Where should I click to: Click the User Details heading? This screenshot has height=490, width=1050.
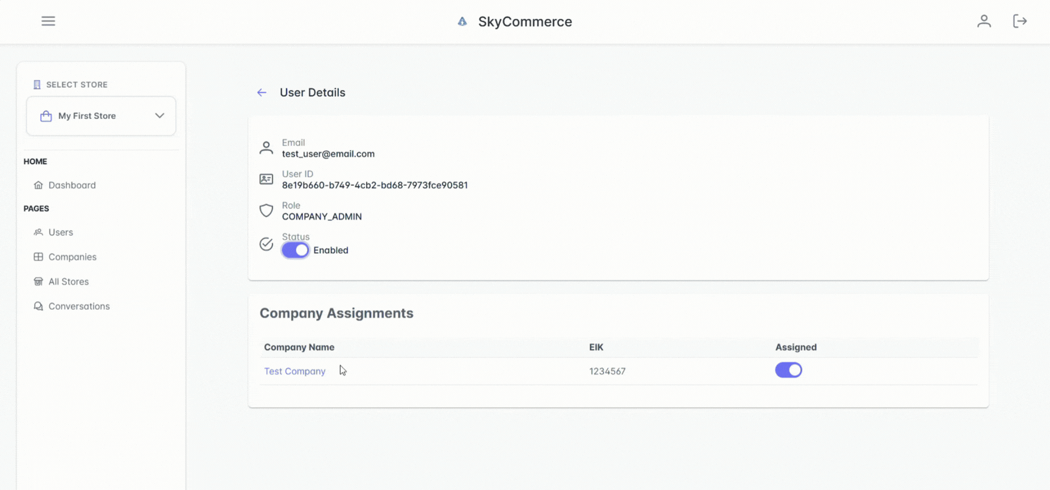point(312,92)
